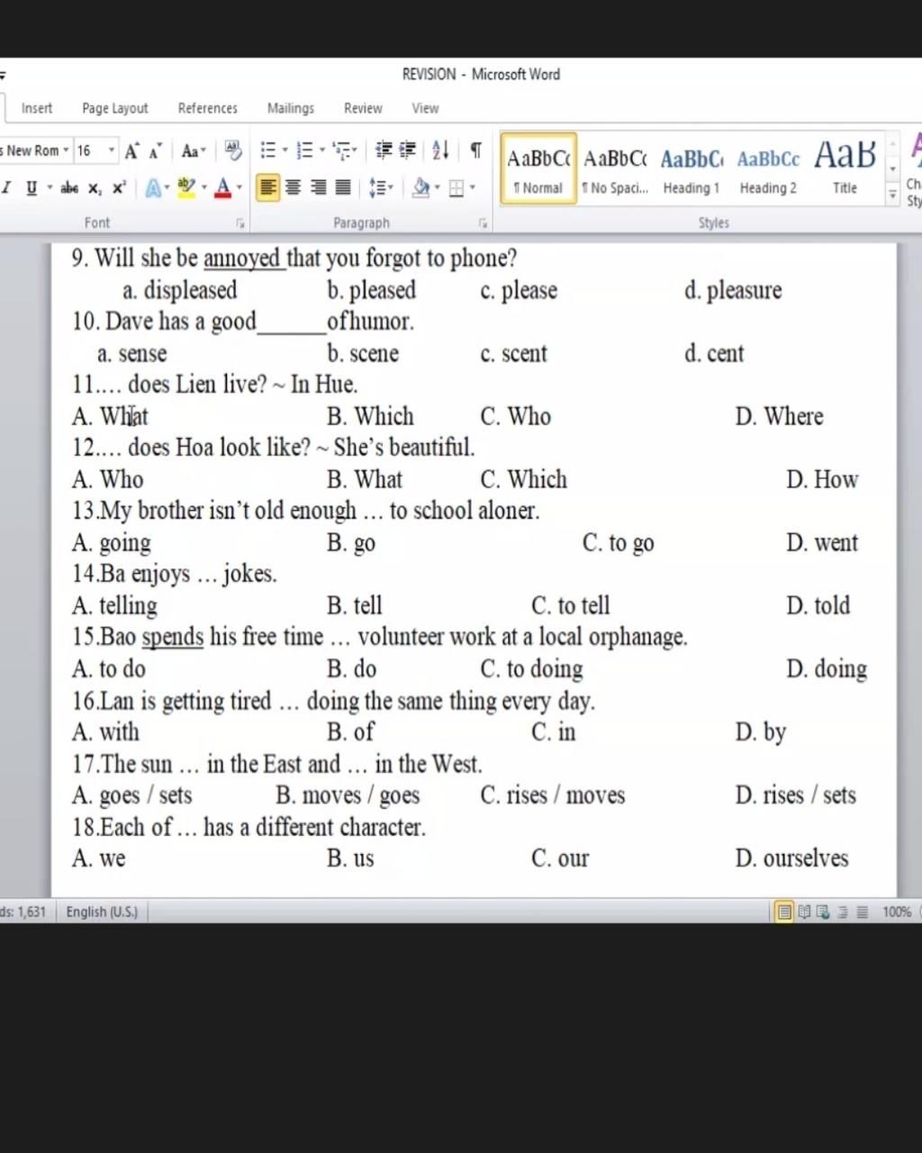Open the font size dropdown
The width and height of the screenshot is (922, 1153).
[112, 150]
